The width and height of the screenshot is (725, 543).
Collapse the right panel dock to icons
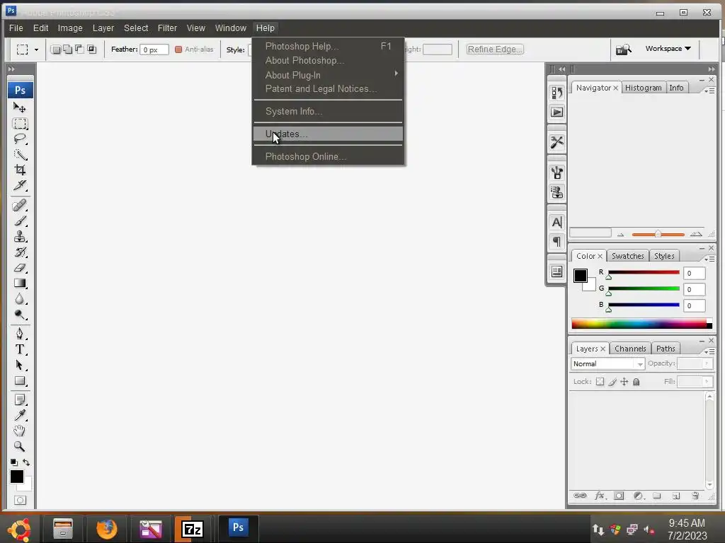(x=711, y=69)
